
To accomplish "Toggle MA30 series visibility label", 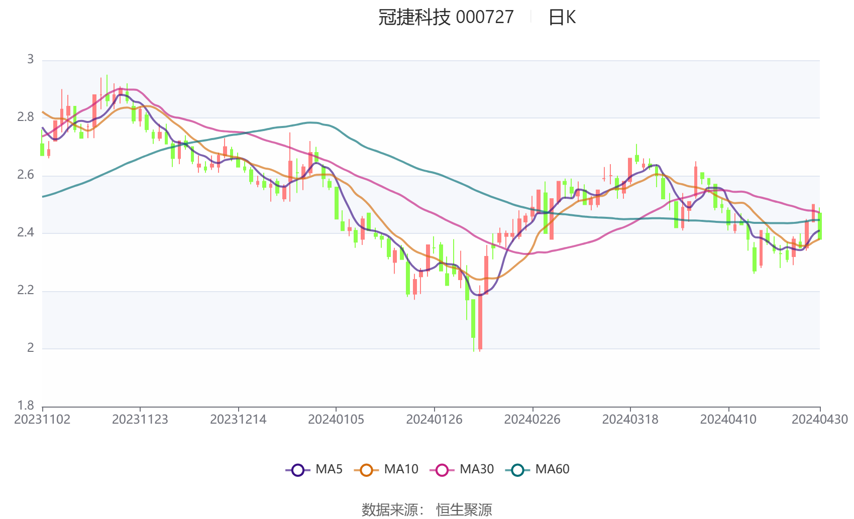I will point(477,469).
